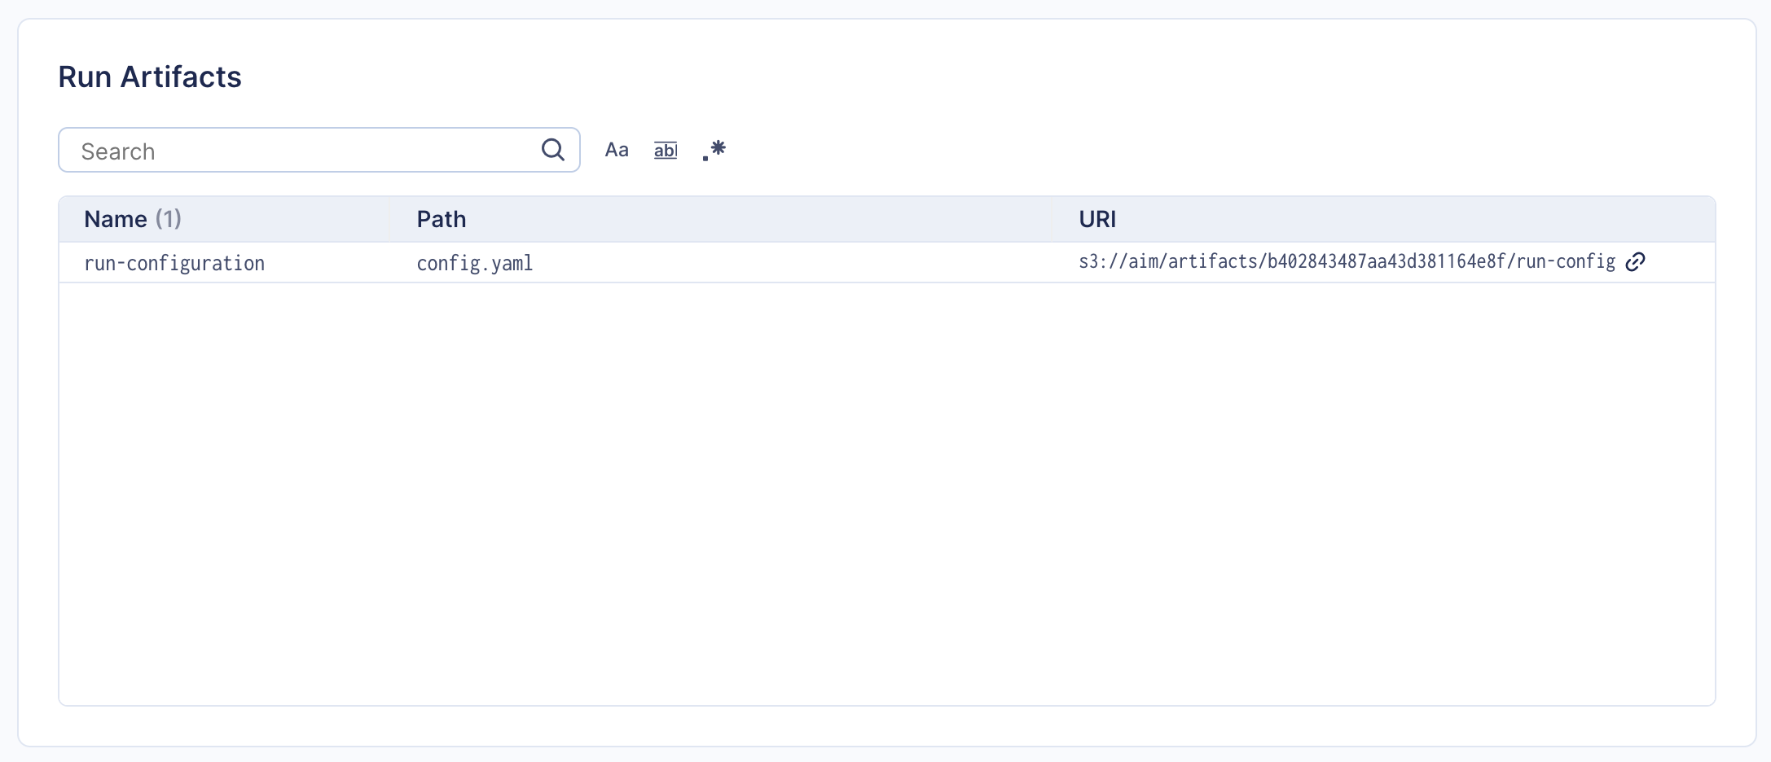1771x762 pixels.
Task: Click the s3://aim/artifacts URI text
Action: [1346, 261]
